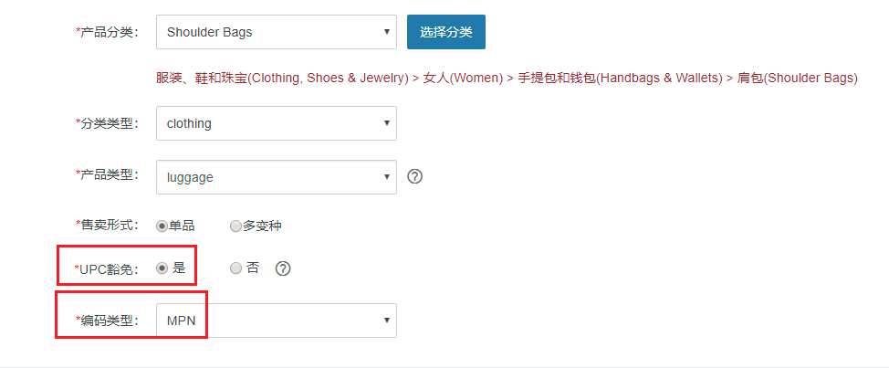Click 女人(Women) in the category path
The image size is (889, 368).
tap(463, 79)
